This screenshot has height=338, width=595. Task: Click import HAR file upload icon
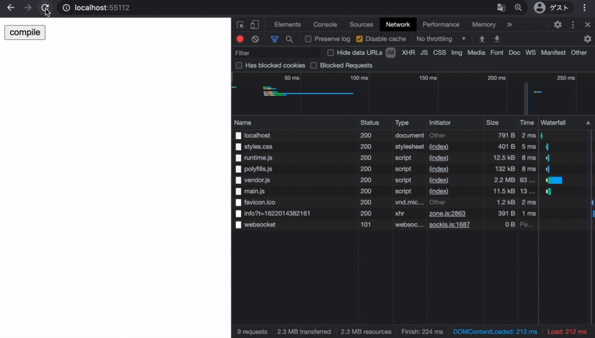click(x=482, y=39)
